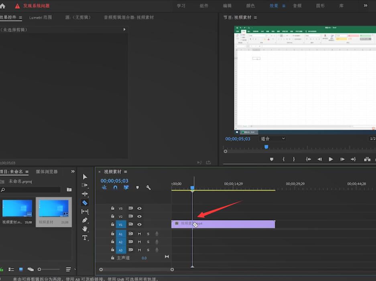Select the Ripple Edit tool
Image resolution: width=376 pixels, height=281 pixels.
85,194
